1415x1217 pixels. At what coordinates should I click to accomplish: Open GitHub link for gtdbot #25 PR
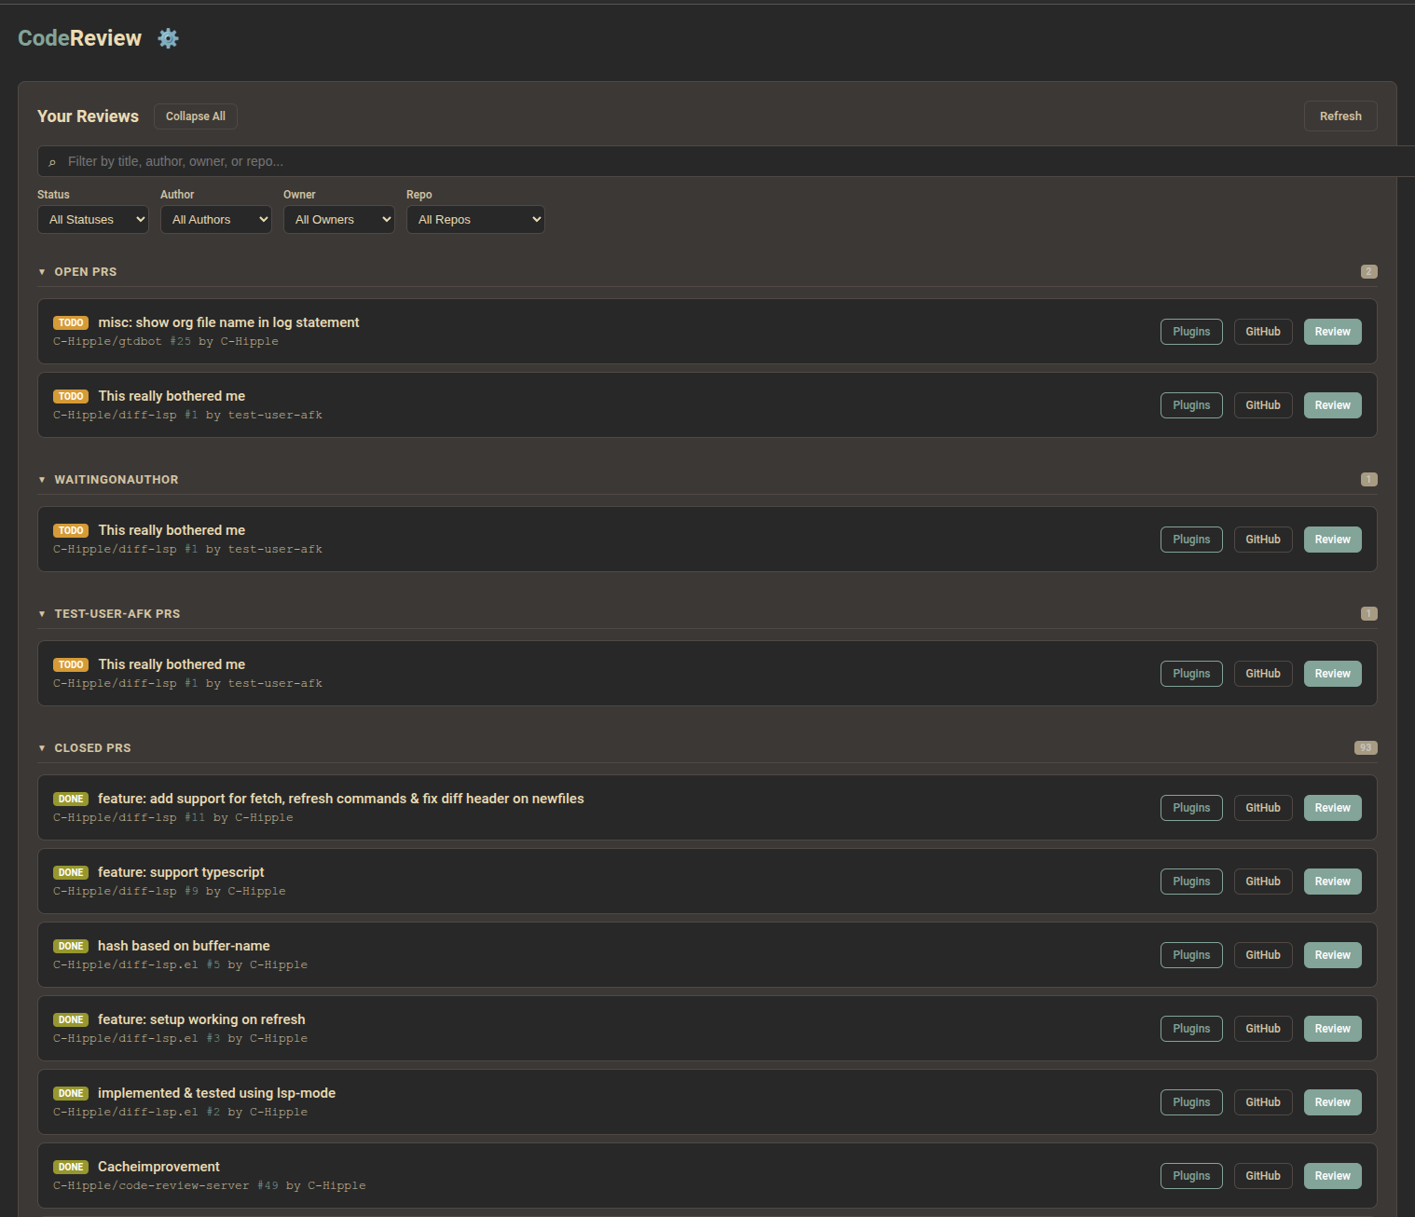point(1263,332)
